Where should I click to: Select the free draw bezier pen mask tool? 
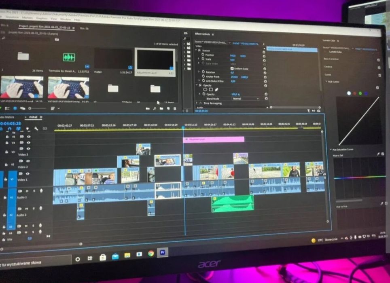tap(216, 89)
